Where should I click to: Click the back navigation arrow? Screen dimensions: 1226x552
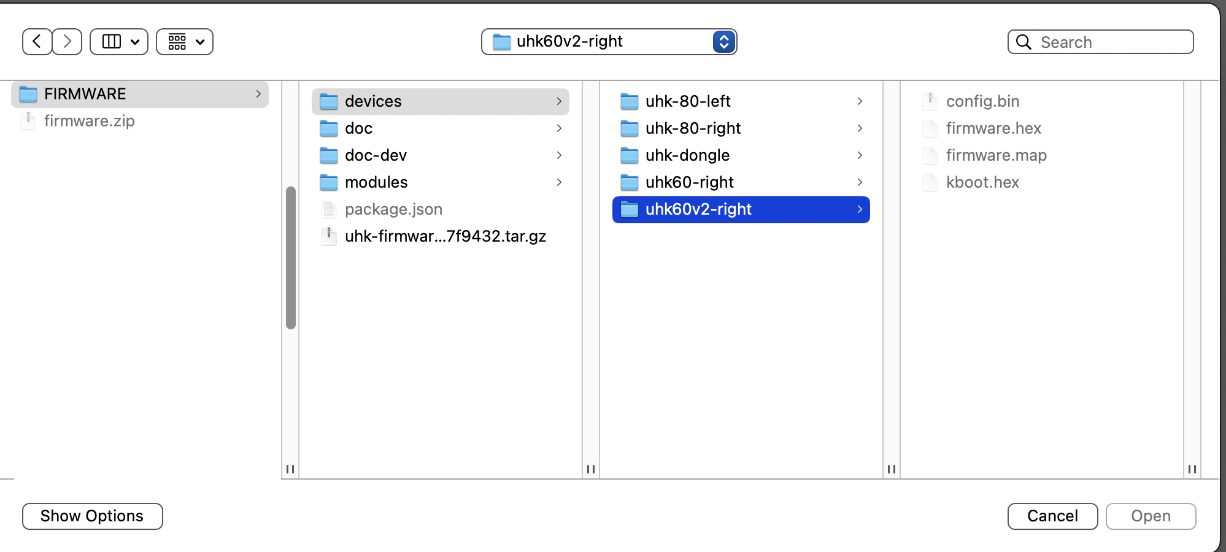37,42
